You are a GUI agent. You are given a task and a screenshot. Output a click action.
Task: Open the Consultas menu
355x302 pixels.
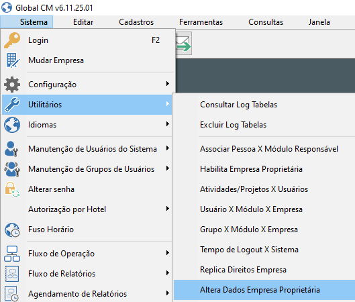pyautogui.click(x=266, y=22)
